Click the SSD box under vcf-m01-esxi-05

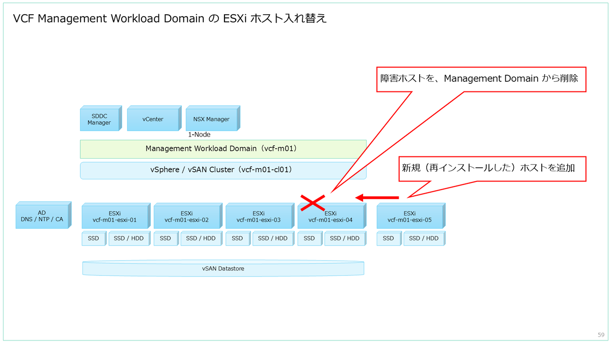coord(388,238)
